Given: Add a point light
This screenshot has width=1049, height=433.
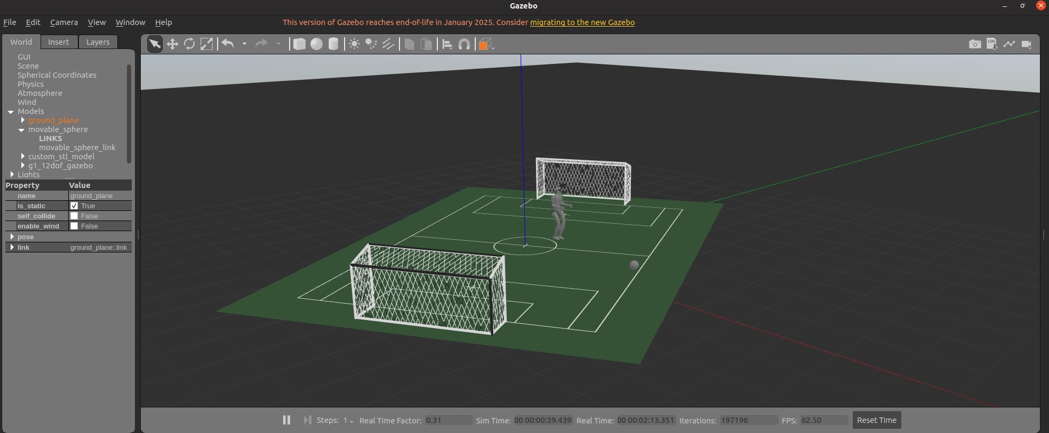Looking at the screenshot, I should (x=354, y=44).
